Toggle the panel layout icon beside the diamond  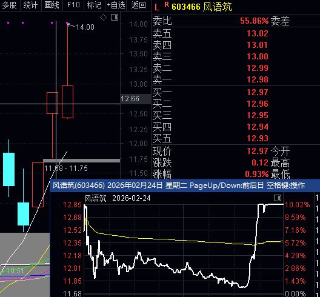pyautogui.click(x=115, y=18)
